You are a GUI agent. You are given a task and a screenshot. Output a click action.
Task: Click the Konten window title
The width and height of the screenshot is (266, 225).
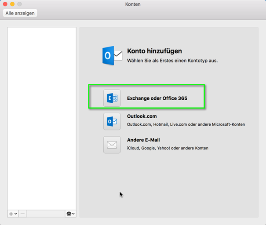[133, 4]
